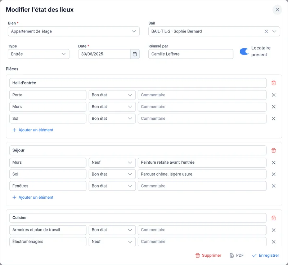Edit the Hall d'entrée room name field
288x265 pixels.
(138, 83)
